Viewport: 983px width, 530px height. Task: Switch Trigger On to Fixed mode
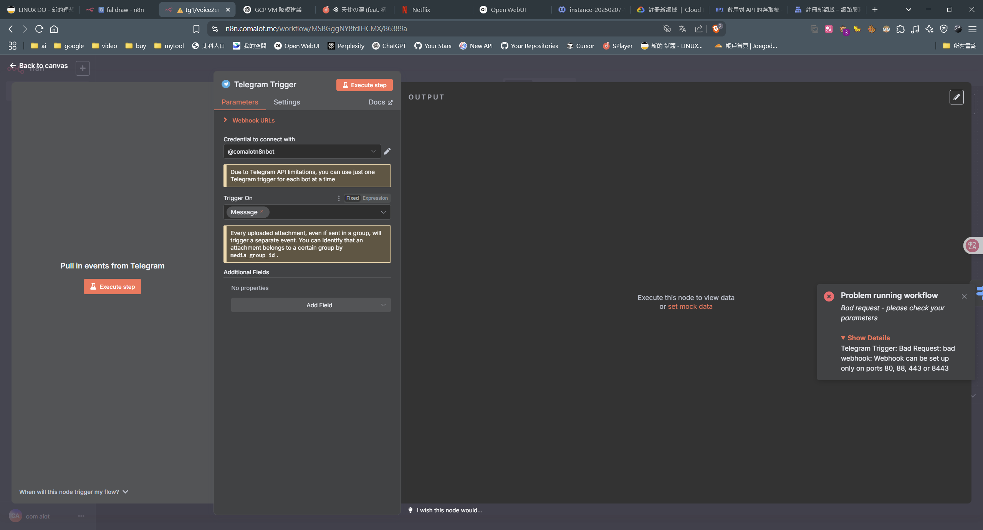click(352, 198)
